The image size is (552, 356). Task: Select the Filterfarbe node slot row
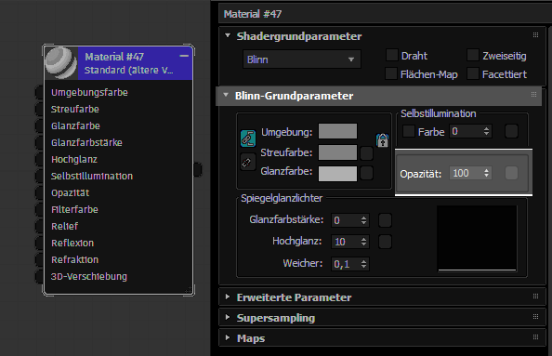click(118, 209)
